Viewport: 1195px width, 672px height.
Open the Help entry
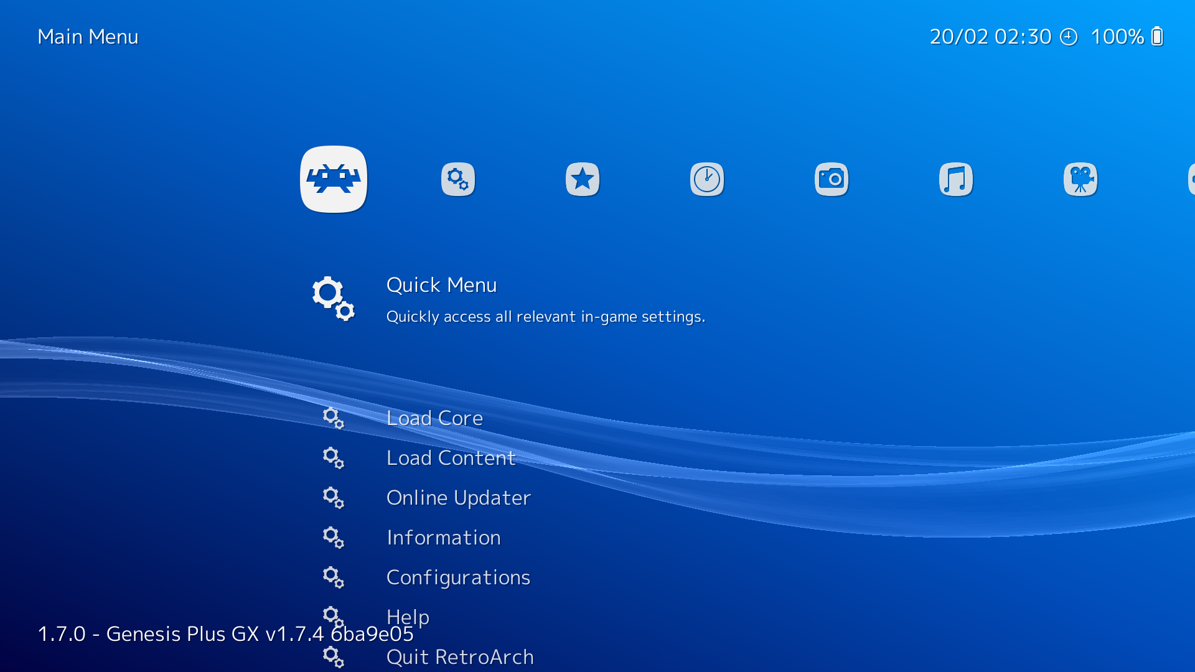[x=408, y=617]
